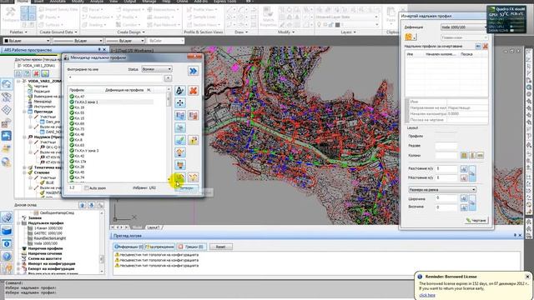Click the Затвори button in profile manager
Screen dimensions: 534x300
tap(187, 187)
